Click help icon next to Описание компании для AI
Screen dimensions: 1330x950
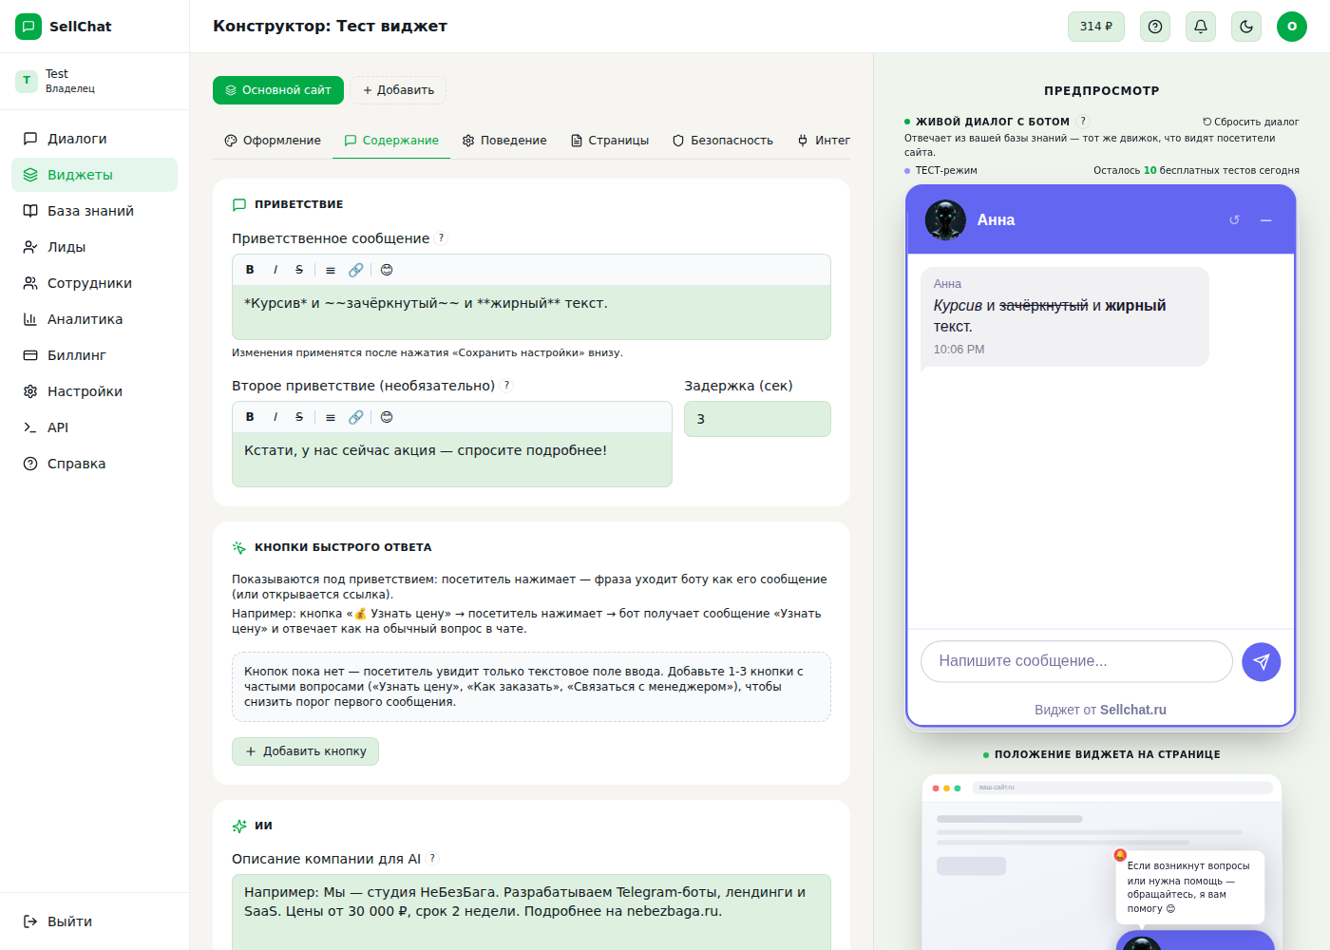(432, 859)
